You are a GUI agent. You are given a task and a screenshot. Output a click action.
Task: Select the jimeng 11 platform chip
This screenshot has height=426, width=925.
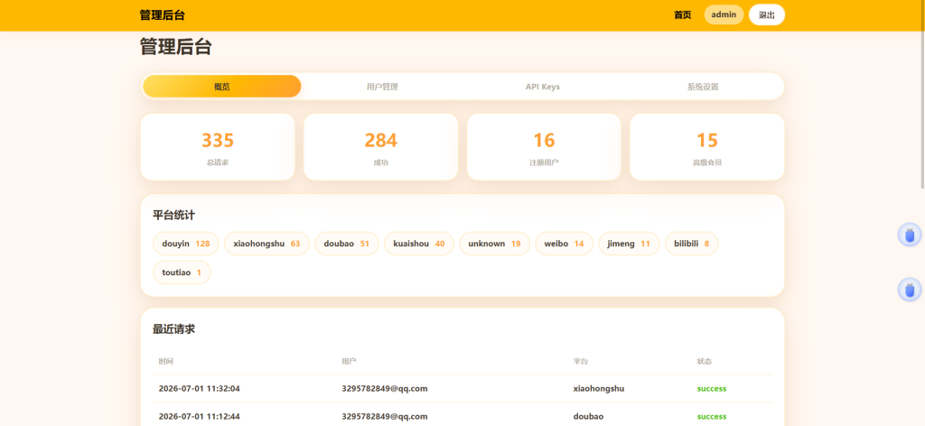pyautogui.click(x=629, y=244)
